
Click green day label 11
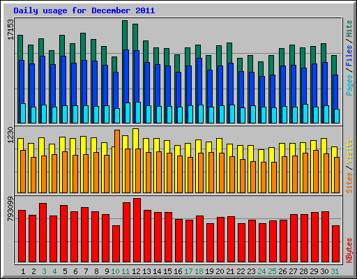126,271
